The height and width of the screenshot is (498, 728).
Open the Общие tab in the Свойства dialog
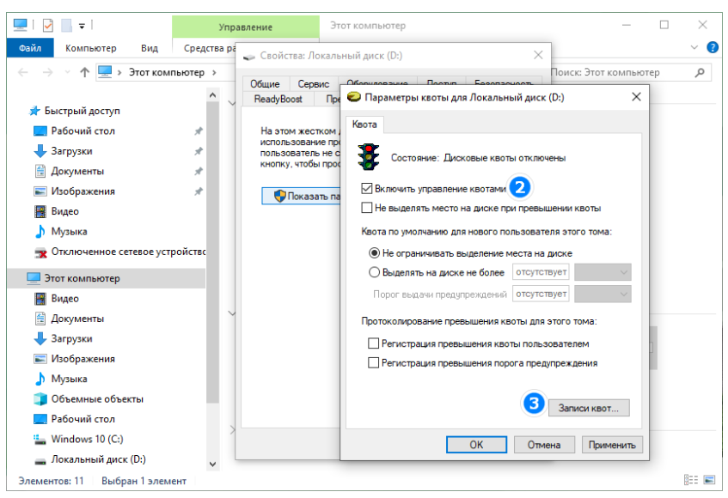point(265,84)
